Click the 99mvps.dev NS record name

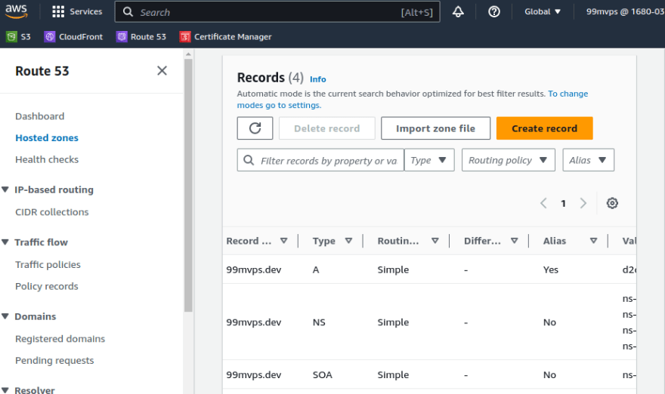pos(254,322)
